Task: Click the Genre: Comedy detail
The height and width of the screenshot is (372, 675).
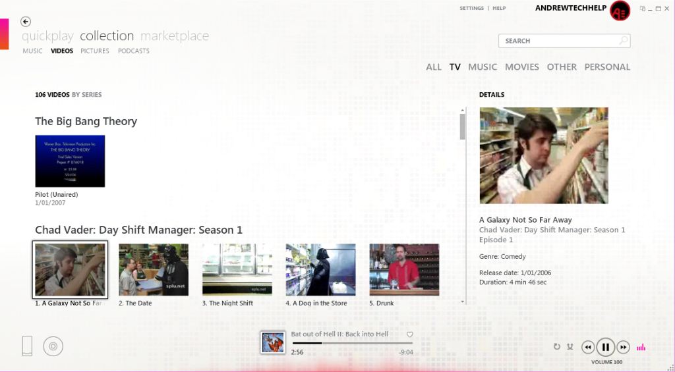Action: pos(502,256)
